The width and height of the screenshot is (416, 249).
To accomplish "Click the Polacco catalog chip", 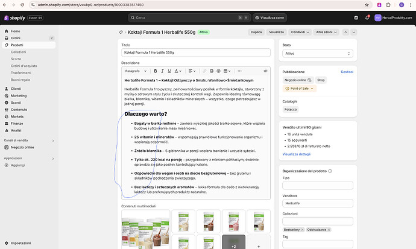I will point(291,110).
